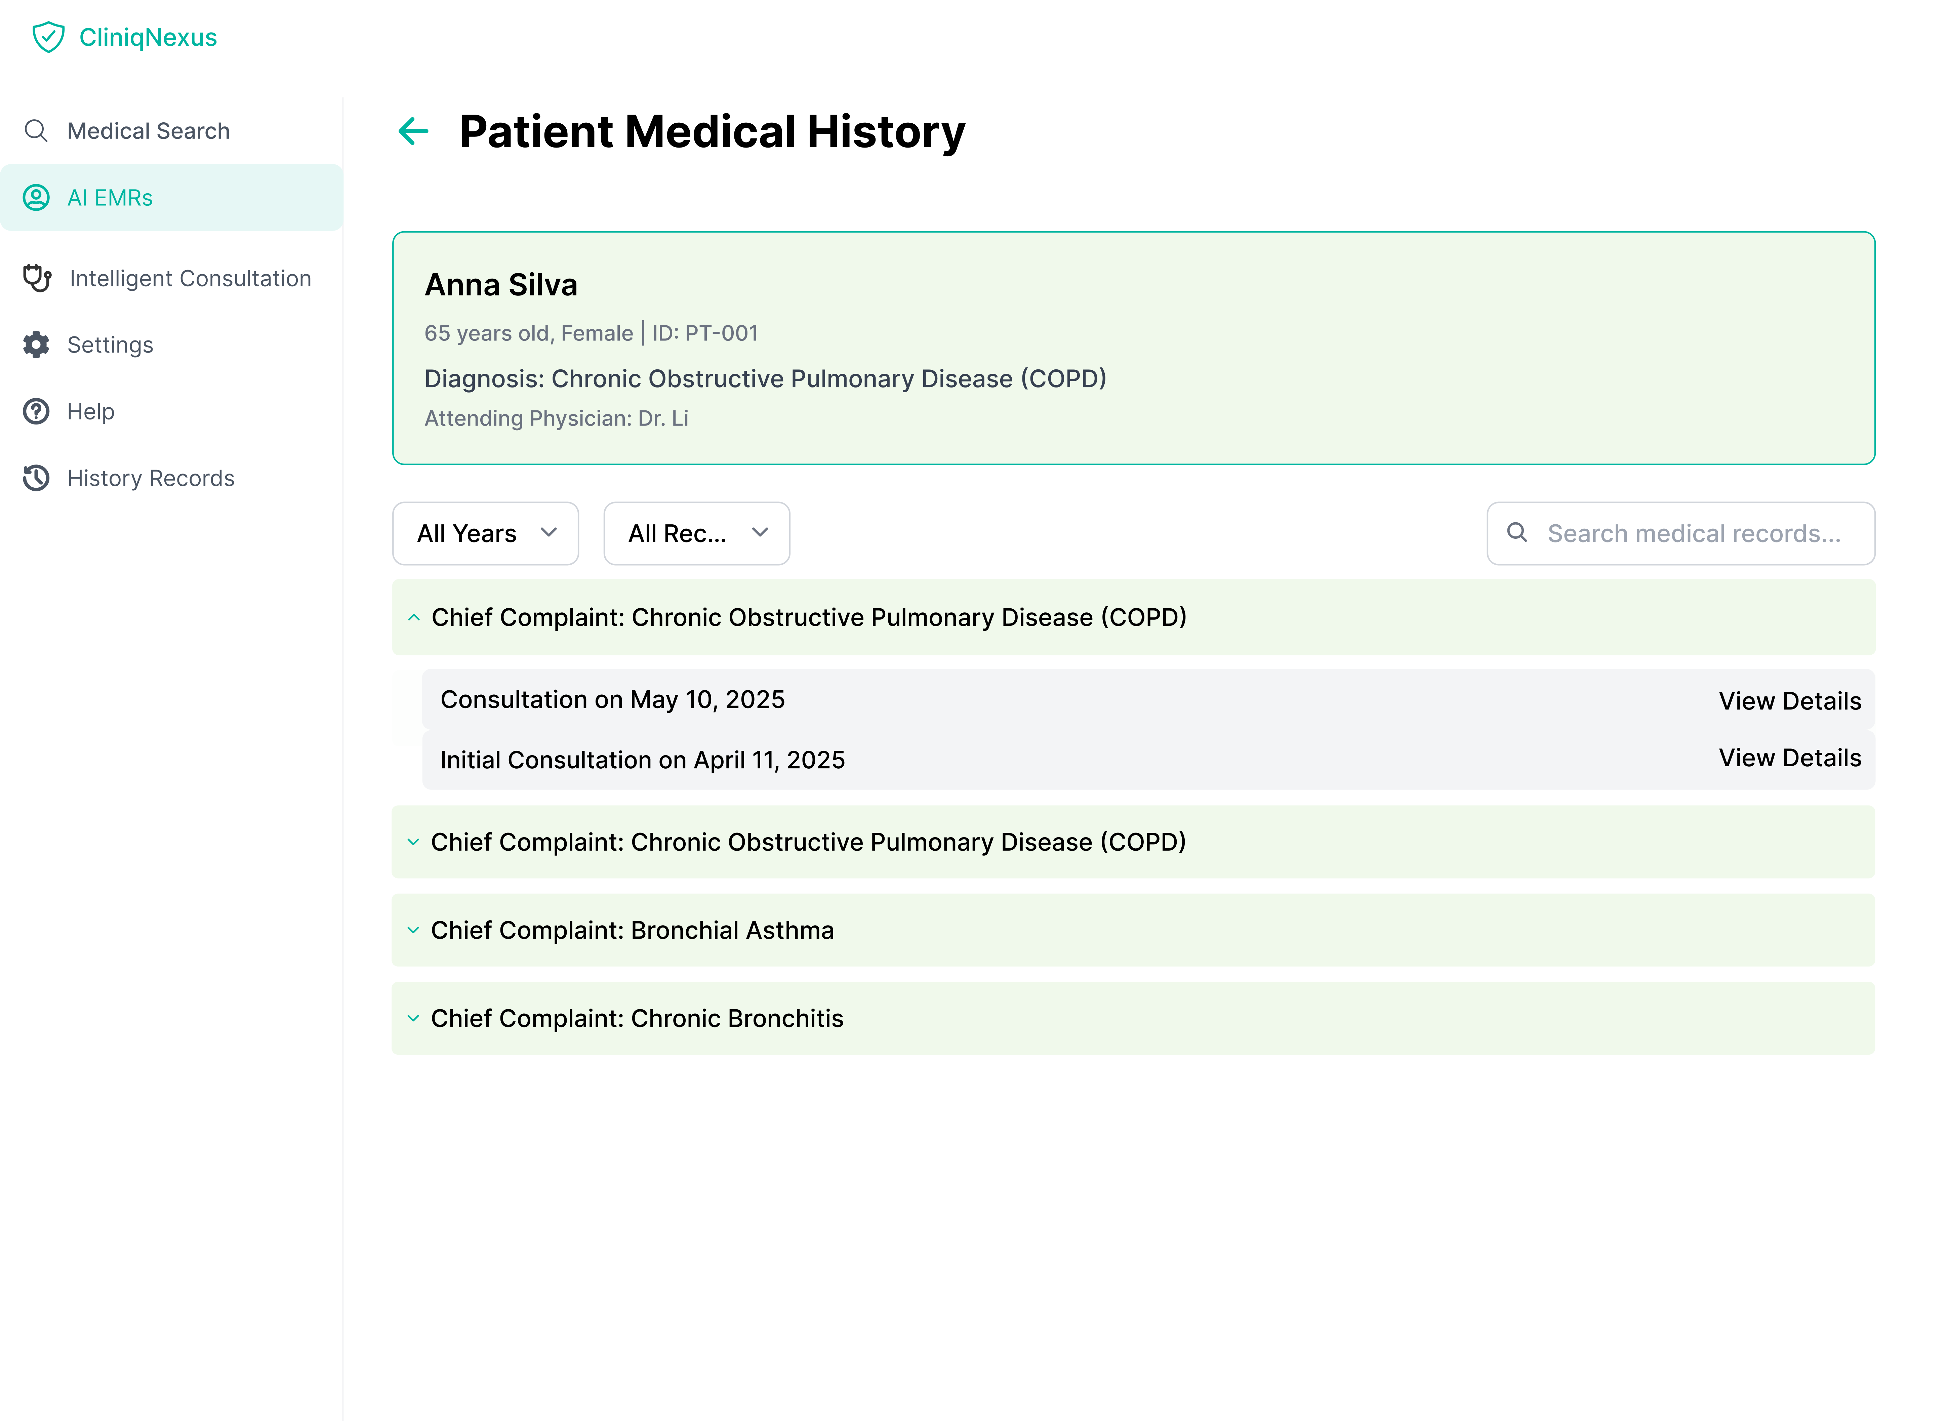Switch to the Medical Search section
Image resolution: width=1946 pixels, height=1421 pixels.
pyautogui.click(x=148, y=131)
